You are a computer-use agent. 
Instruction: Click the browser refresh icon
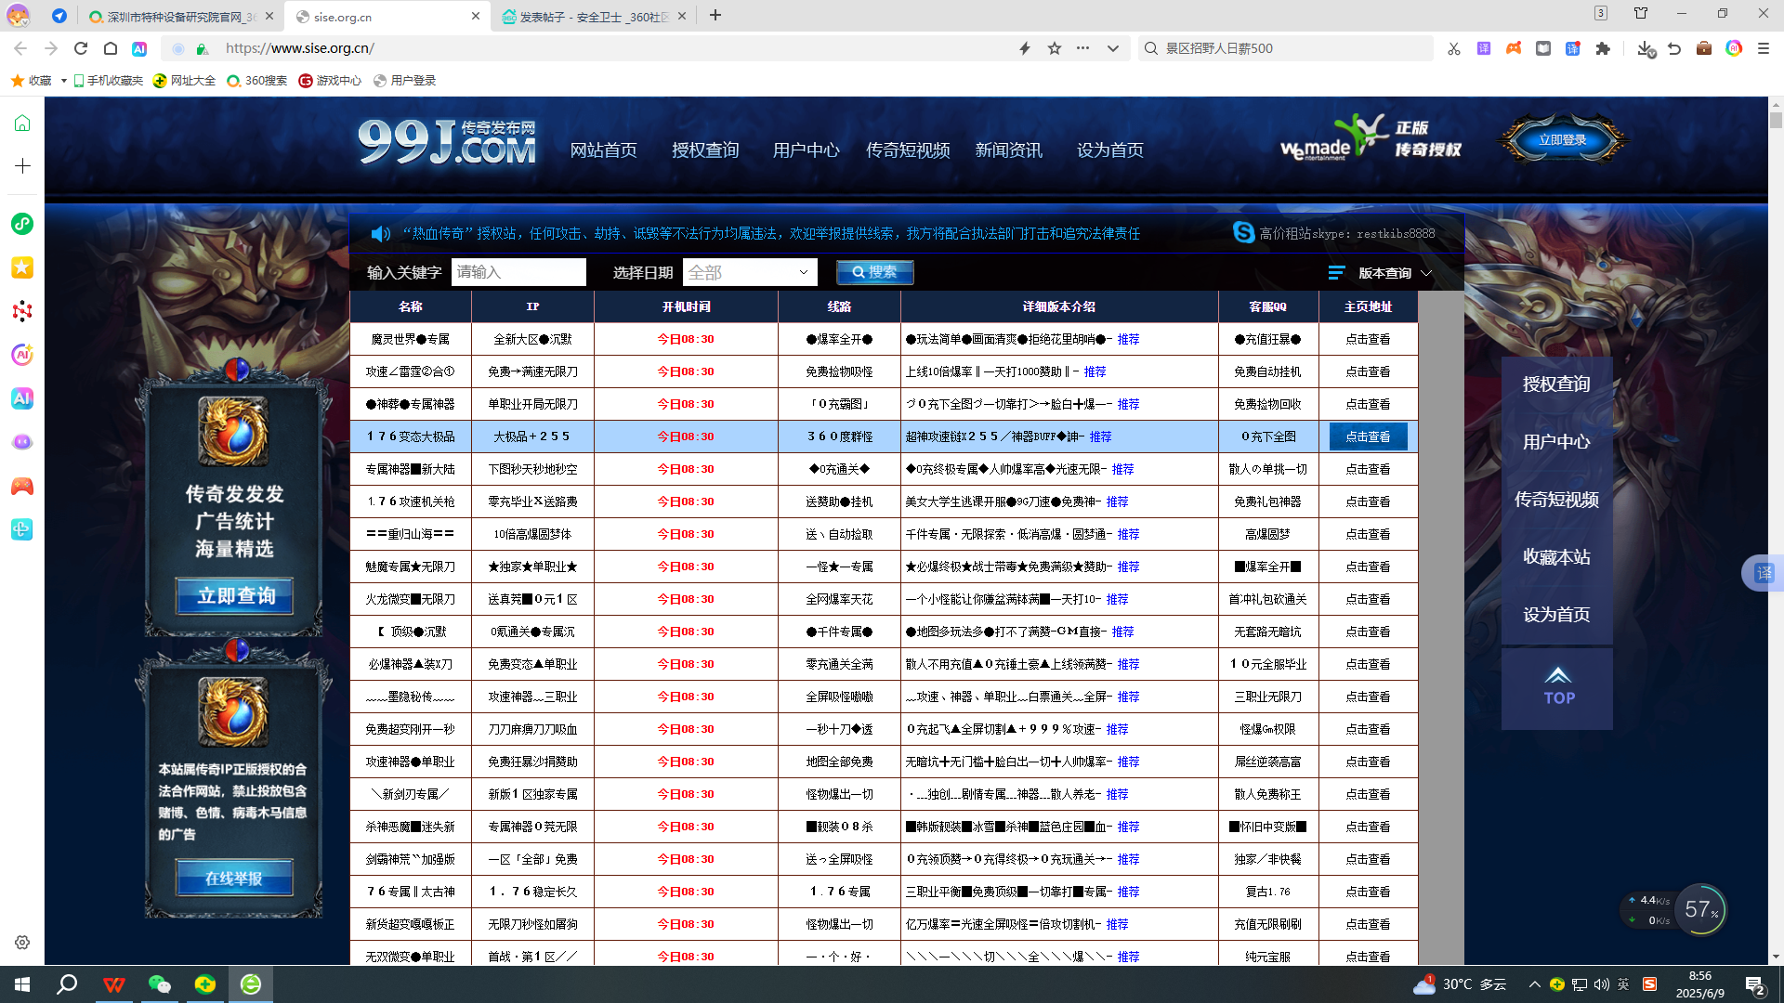[81, 48]
